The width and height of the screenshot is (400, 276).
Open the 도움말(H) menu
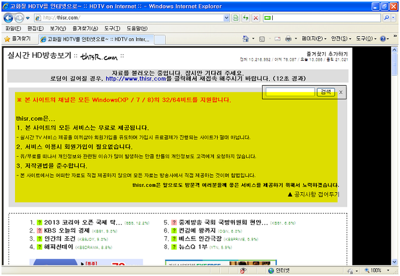[x=137, y=29]
